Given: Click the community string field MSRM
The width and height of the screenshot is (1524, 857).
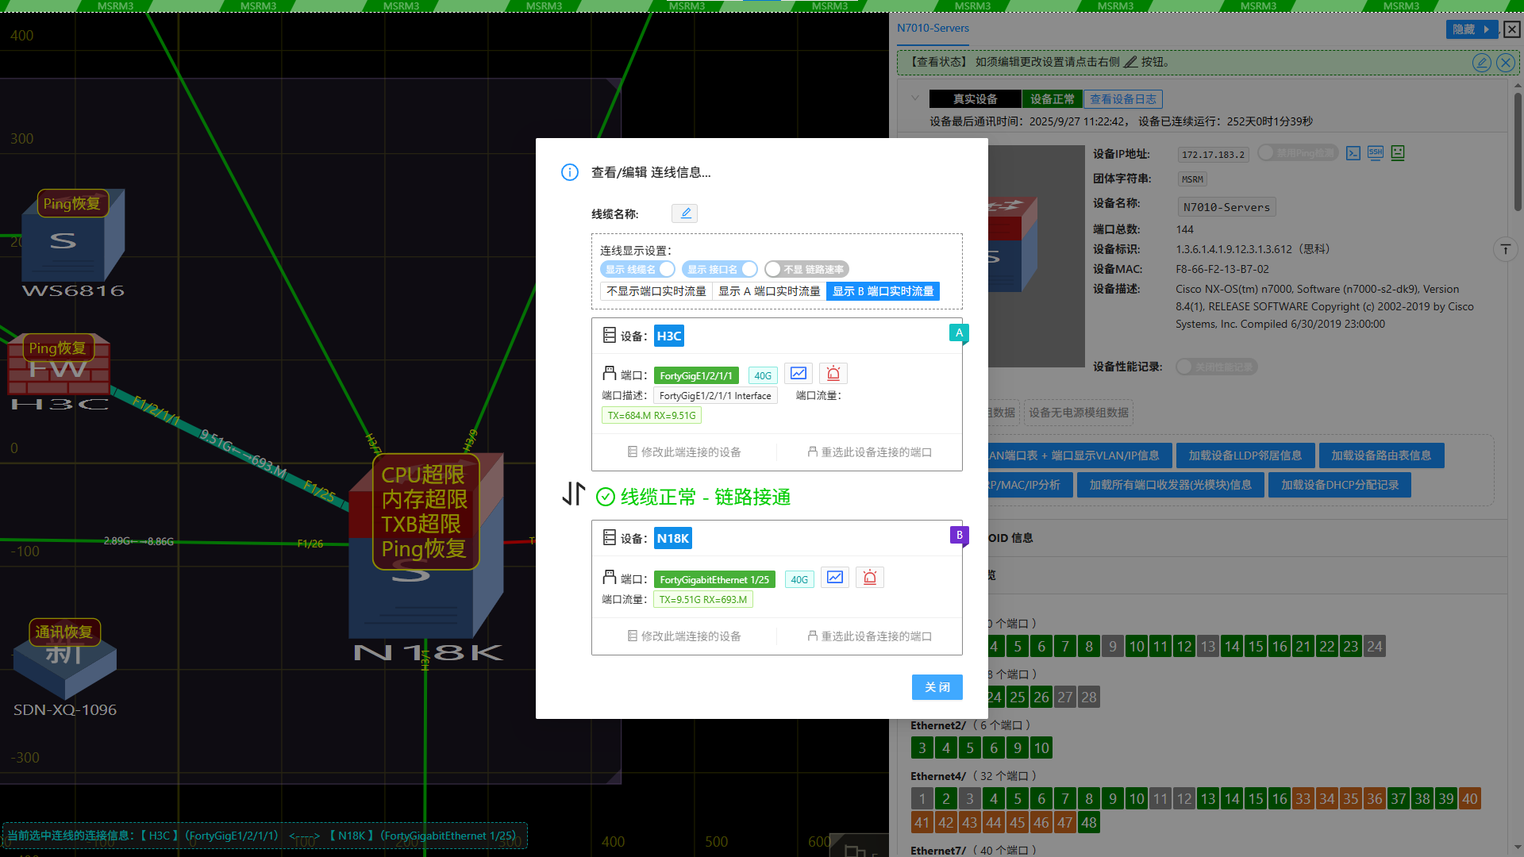Looking at the screenshot, I should click(1192, 179).
